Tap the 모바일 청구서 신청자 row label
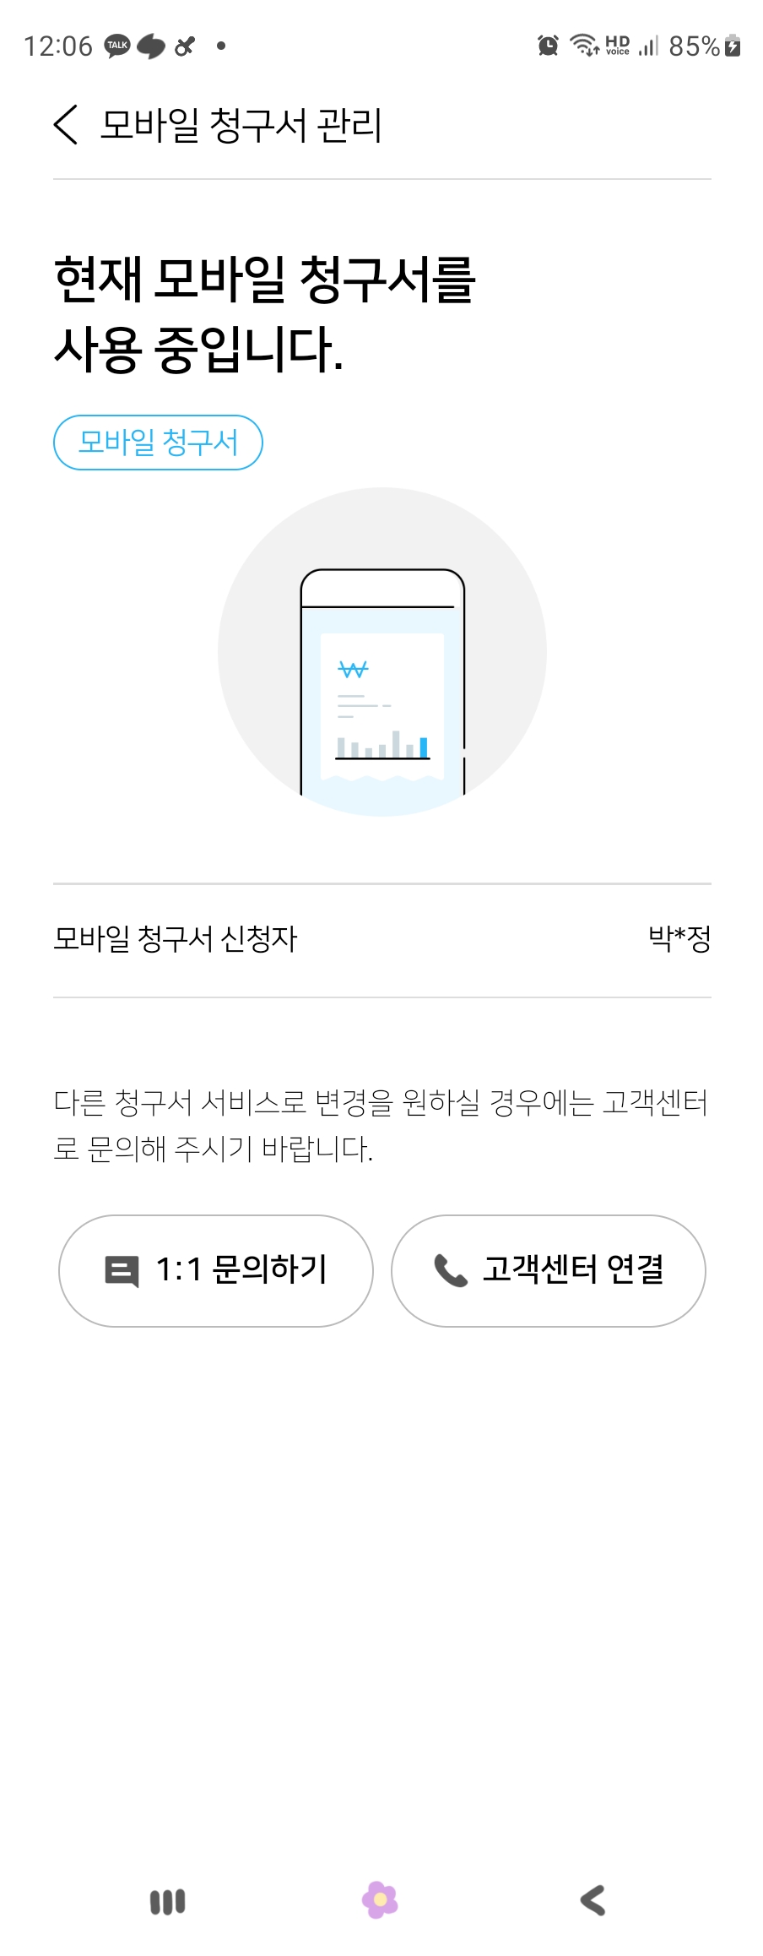 tap(176, 939)
